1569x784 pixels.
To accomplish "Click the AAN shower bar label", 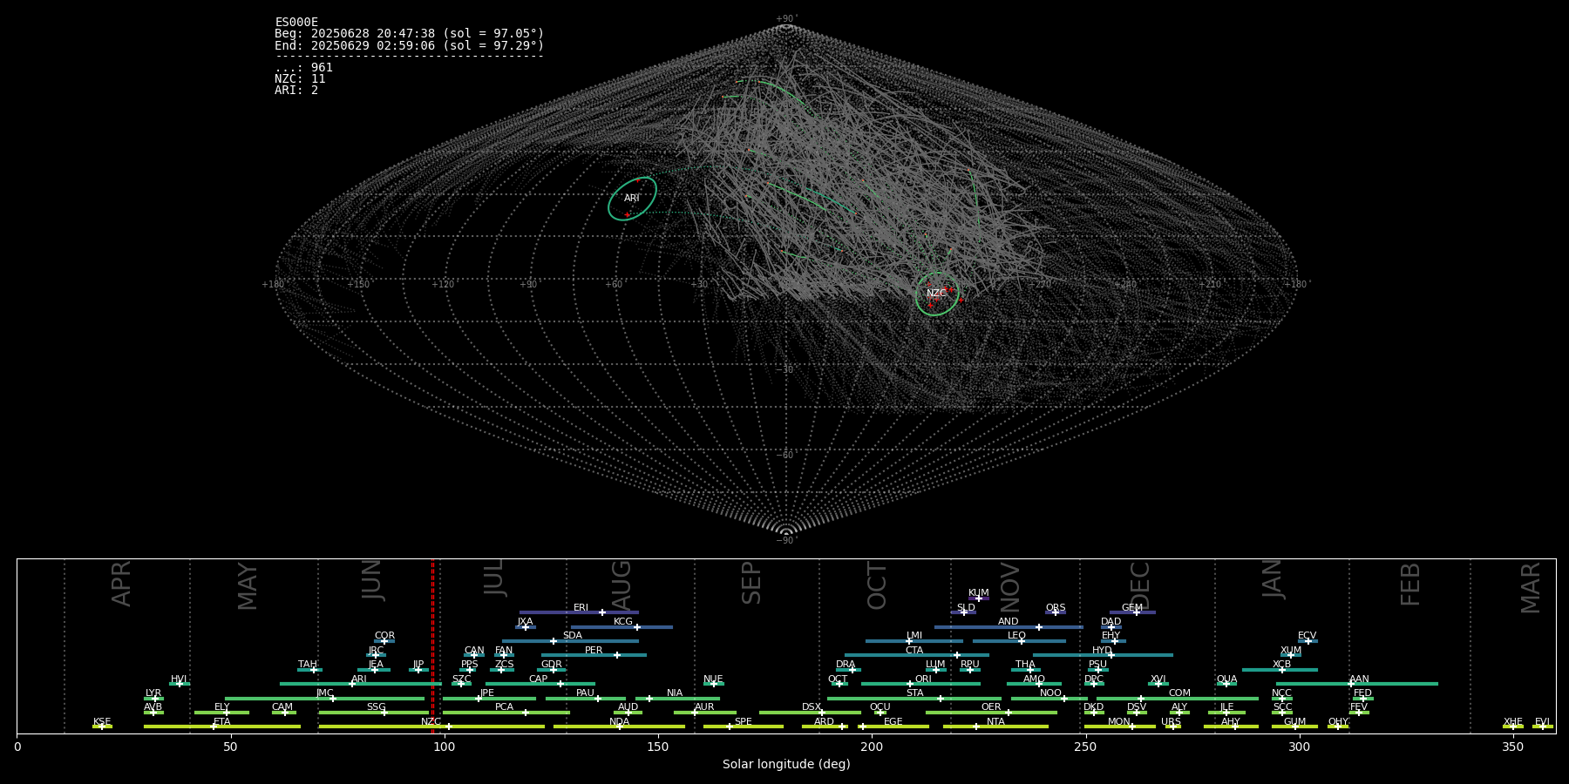I will [x=1359, y=679].
